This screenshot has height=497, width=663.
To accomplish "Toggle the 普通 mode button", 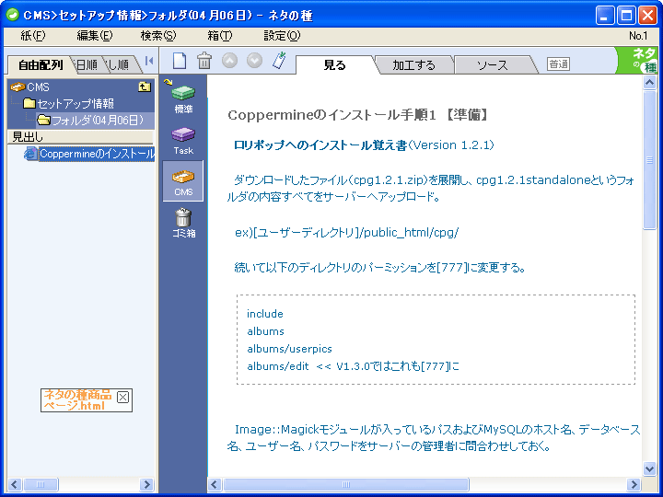I will (558, 64).
